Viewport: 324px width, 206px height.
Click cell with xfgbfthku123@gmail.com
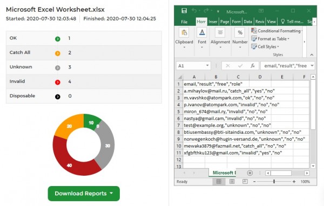pyautogui.click(x=233, y=153)
